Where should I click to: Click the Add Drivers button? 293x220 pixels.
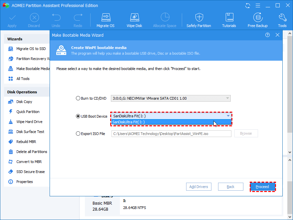click(x=199, y=187)
